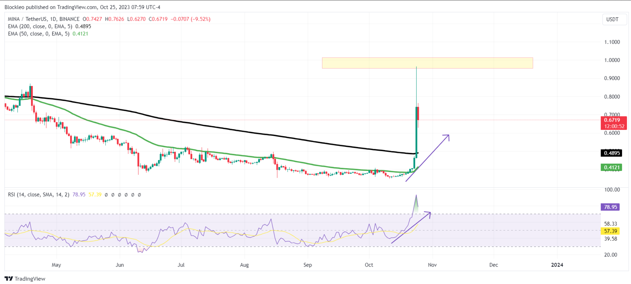Click the RSI 14 indicator legend
Screen dimensions: 631x284
(38, 194)
